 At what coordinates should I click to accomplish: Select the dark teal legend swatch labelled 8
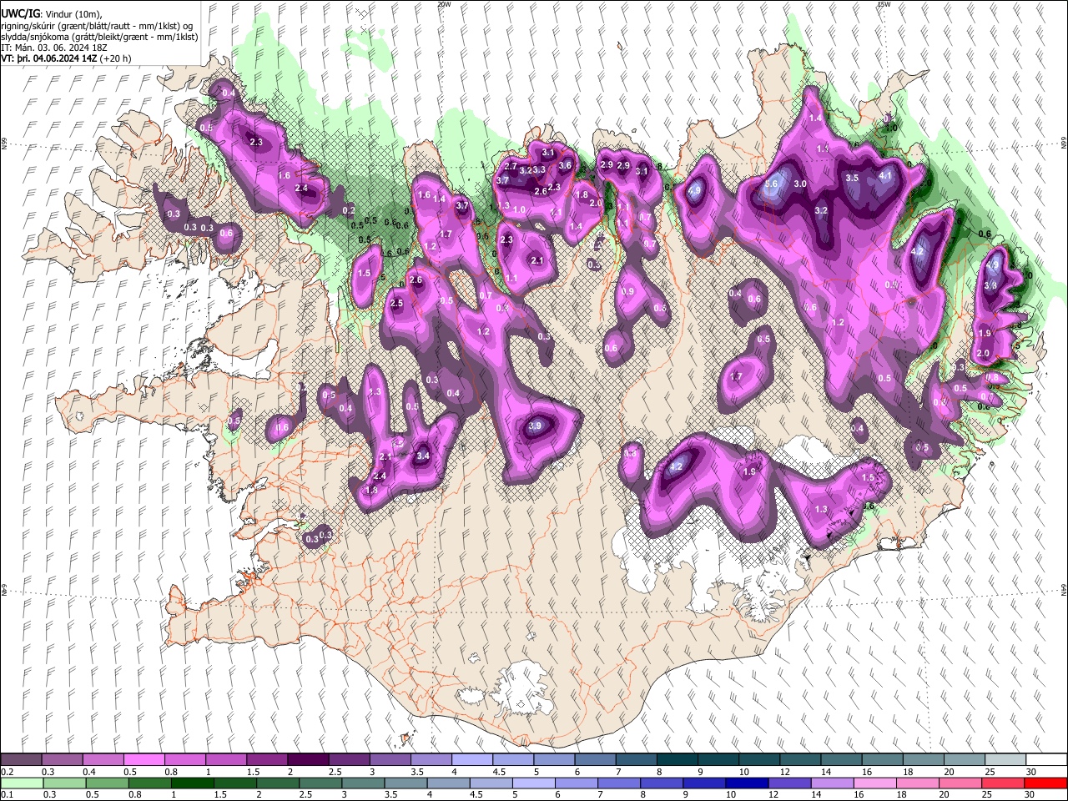click(x=678, y=760)
